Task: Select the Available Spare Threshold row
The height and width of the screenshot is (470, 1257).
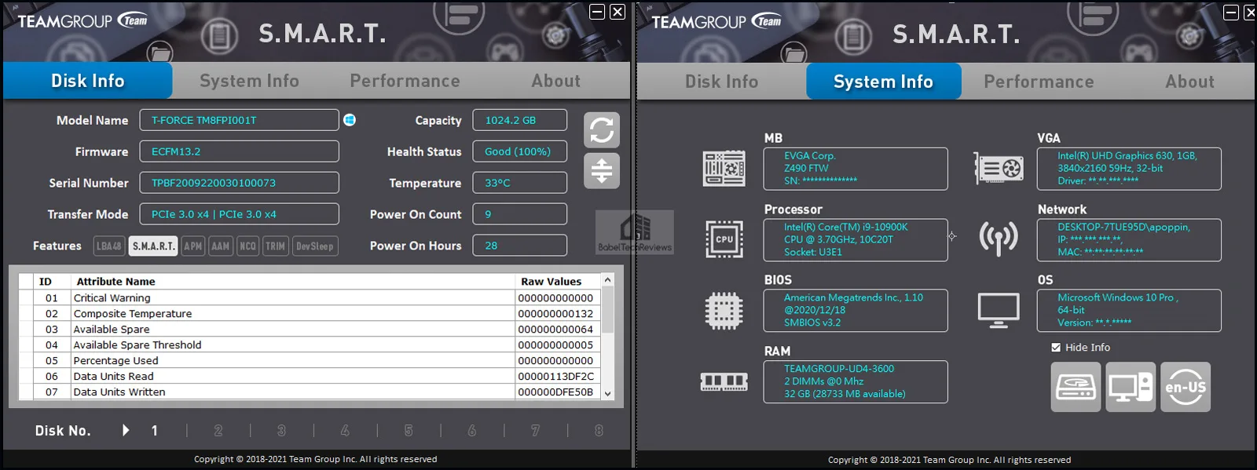Action: pyautogui.click(x=310, y=345)
